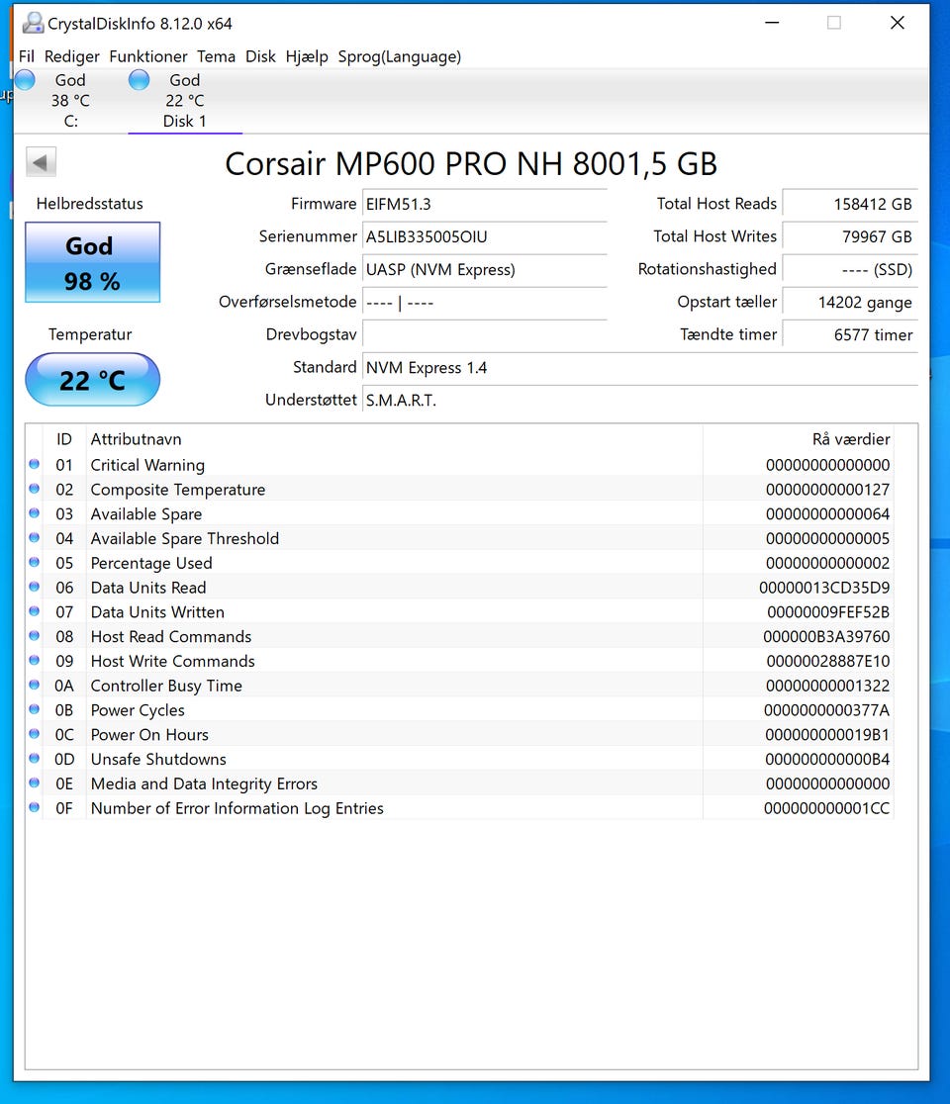Click the Grænseflade field UASP (NVM Express)

[485, 270]
